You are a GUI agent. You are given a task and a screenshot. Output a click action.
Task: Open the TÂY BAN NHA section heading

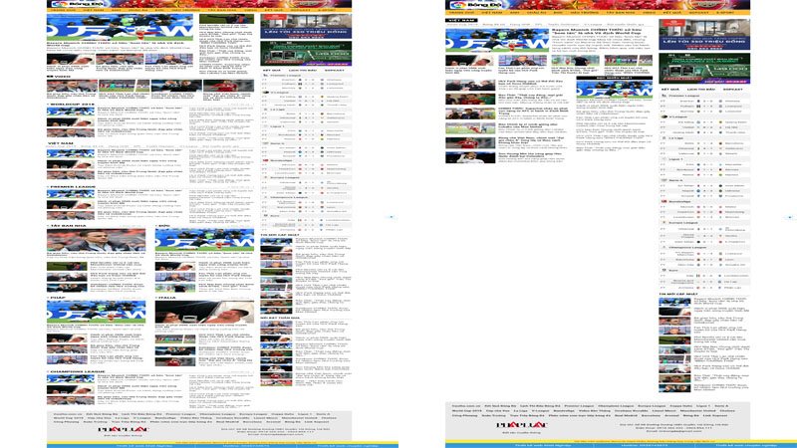(x=68, y=226)
